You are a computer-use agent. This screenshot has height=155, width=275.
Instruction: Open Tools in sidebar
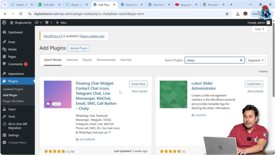tap(12, 117)
